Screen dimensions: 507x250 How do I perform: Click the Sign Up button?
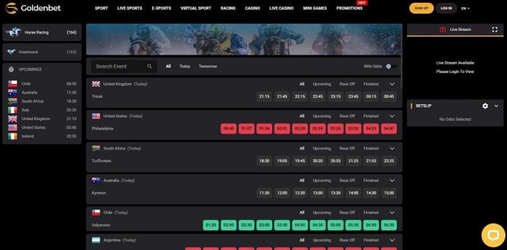pyautogui.click(x=421, y=8)
